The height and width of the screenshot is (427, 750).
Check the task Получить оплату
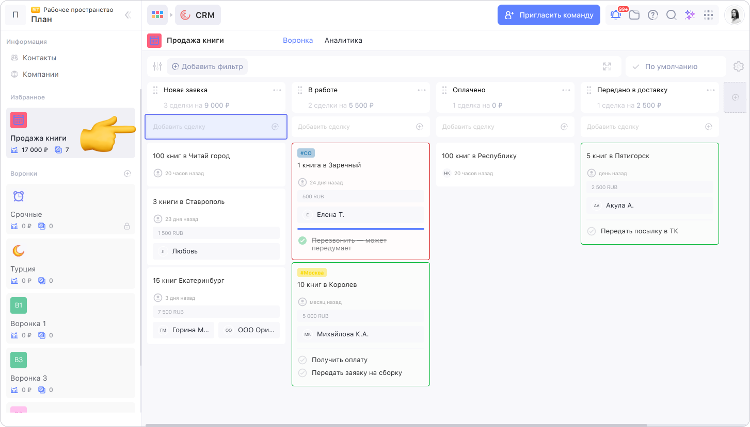[x=302, y=360]
